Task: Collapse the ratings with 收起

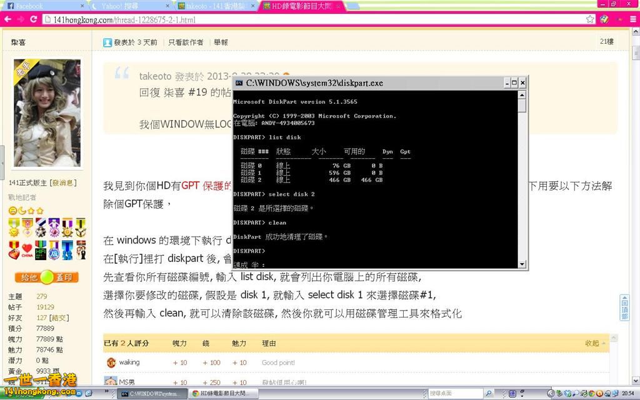Action: click(591, 343)
